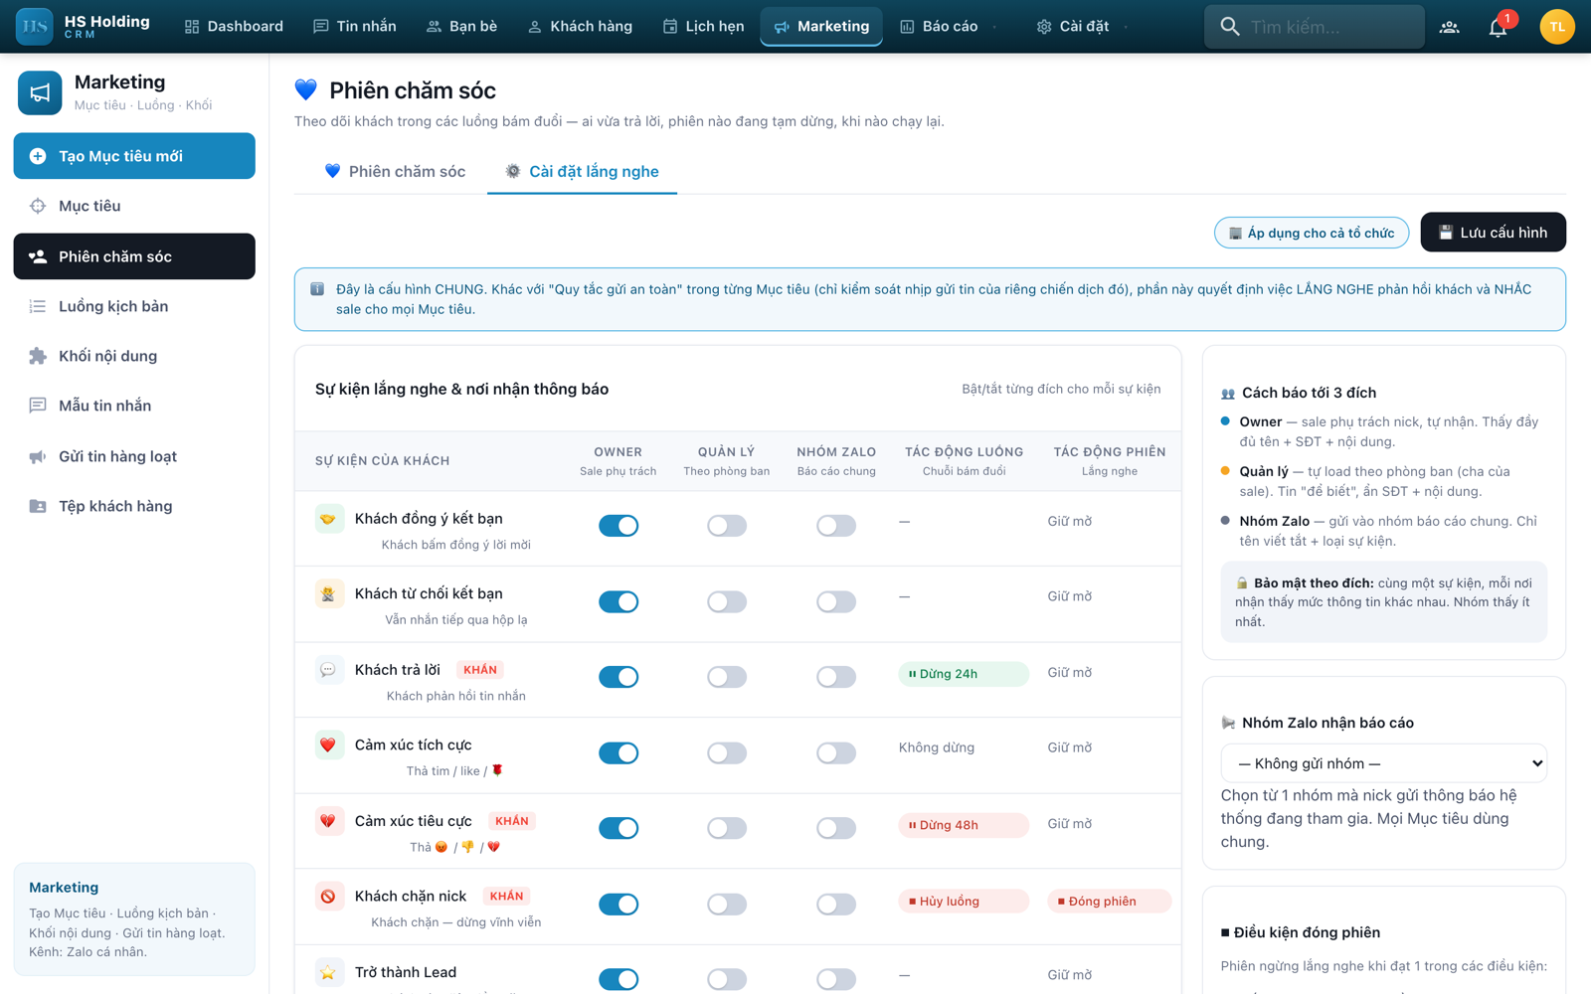Switch to the Phiên chăm sóc tab

[395, 171]
